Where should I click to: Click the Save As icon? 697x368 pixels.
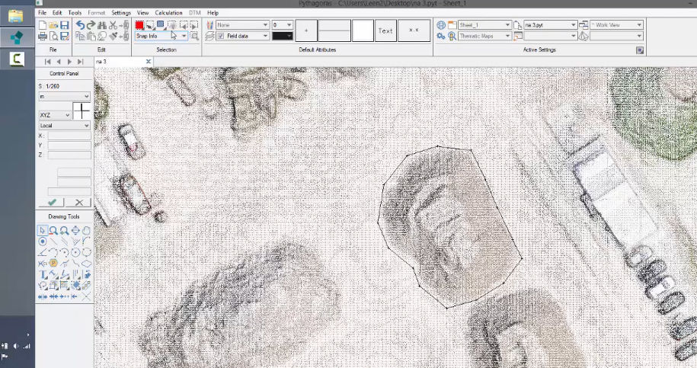coord(65,37)
